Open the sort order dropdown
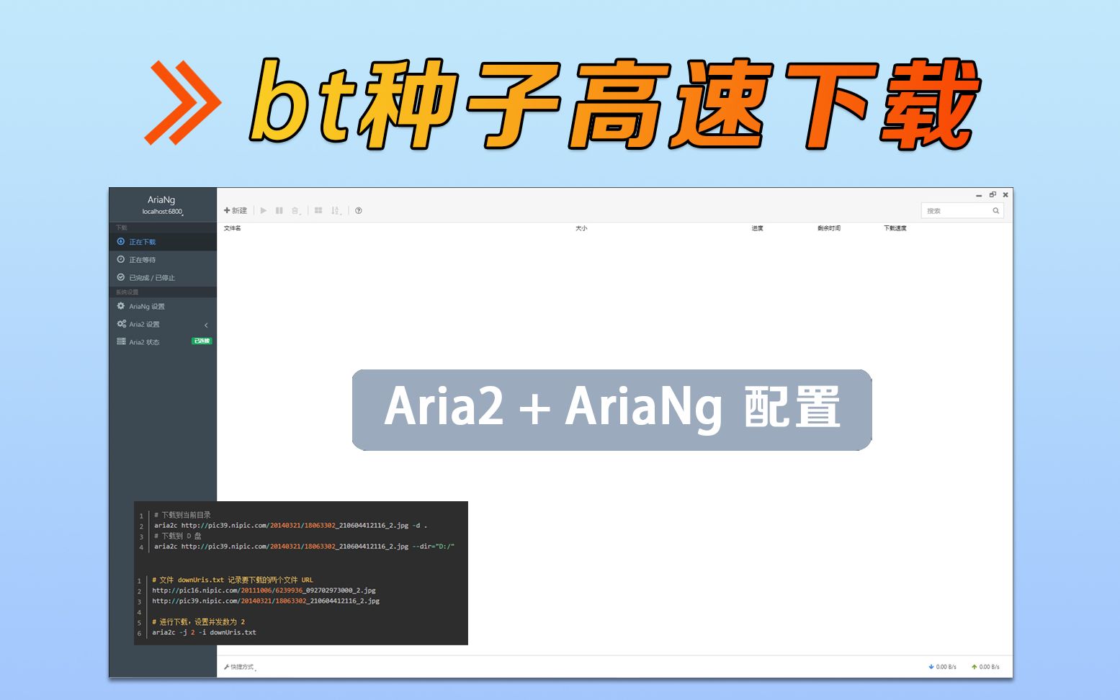This screenshot has height=700, width=1120. pyautogui.click(x=336, y=210)
